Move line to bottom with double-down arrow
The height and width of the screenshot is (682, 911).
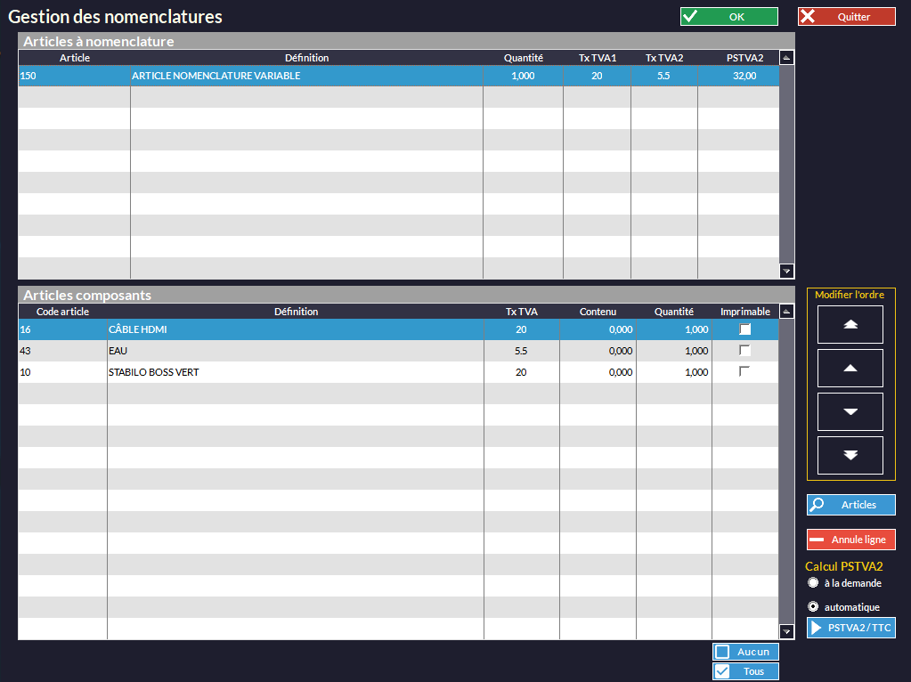point(850,455)
